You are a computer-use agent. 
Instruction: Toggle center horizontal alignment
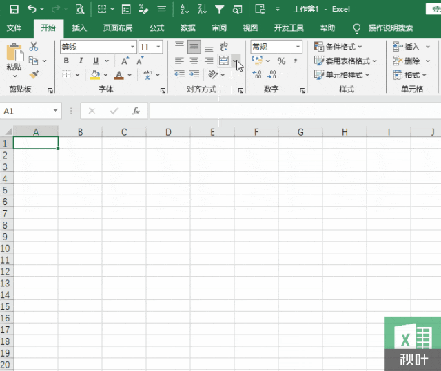(194, 61)
